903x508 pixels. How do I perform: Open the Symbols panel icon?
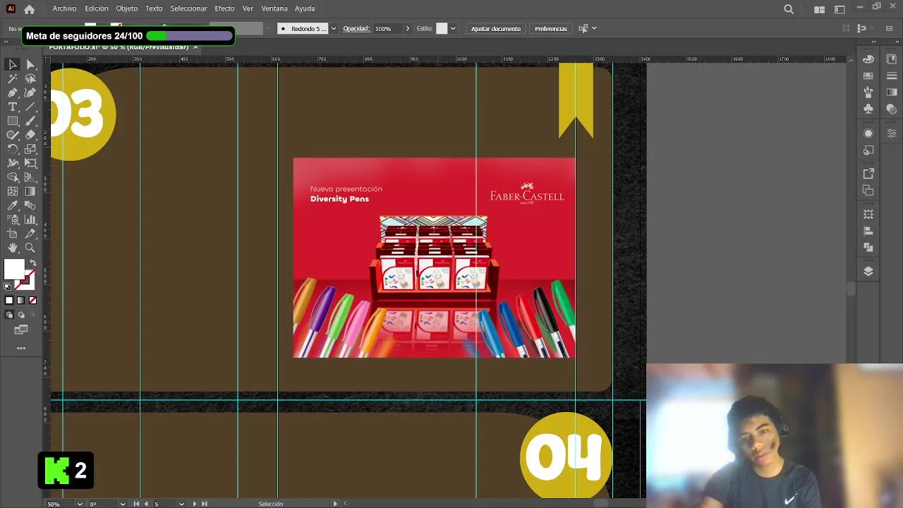tap(868, 109)
